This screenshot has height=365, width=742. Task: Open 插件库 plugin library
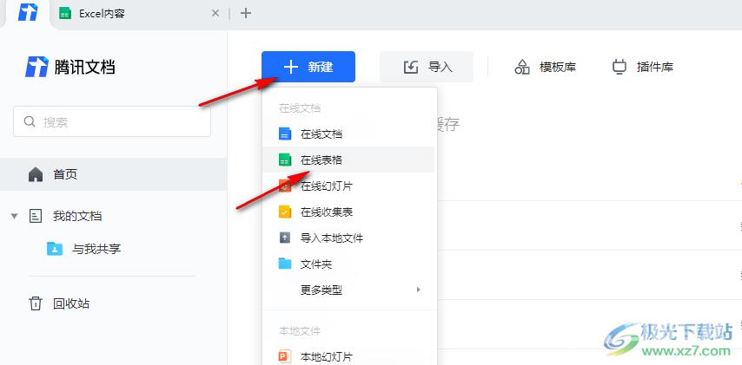[643, 67]
